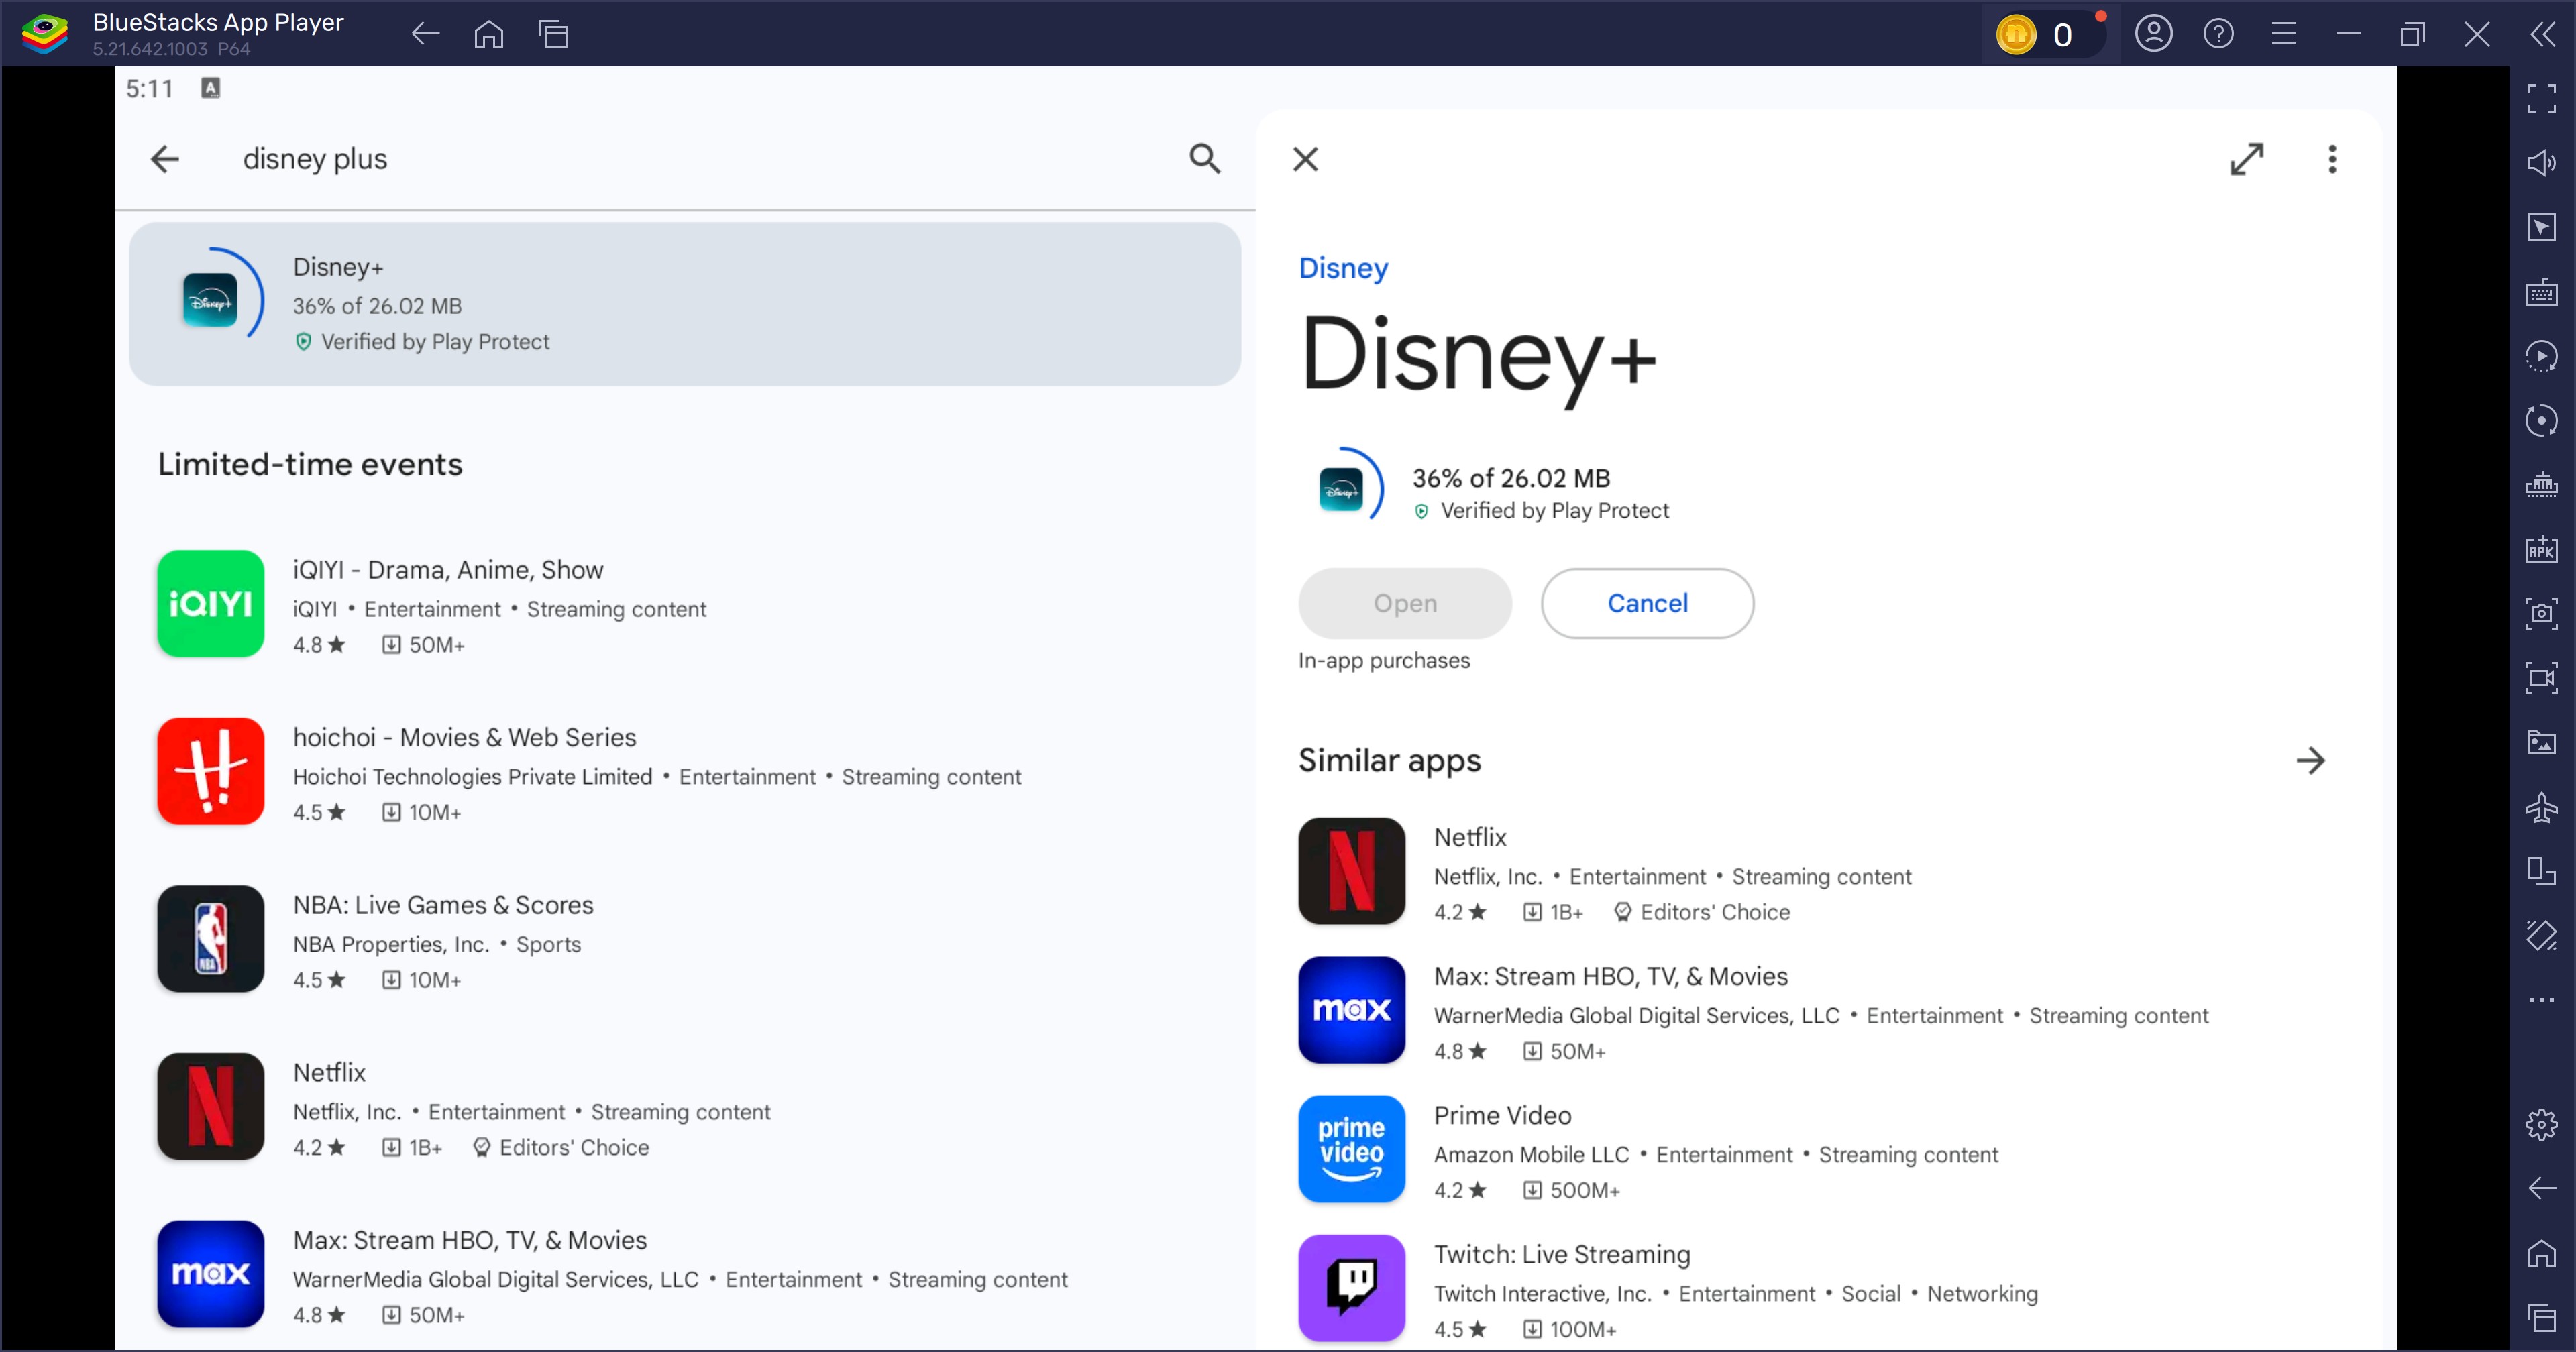Click the volume speaker icon in sidebar

pos(2541,163)
